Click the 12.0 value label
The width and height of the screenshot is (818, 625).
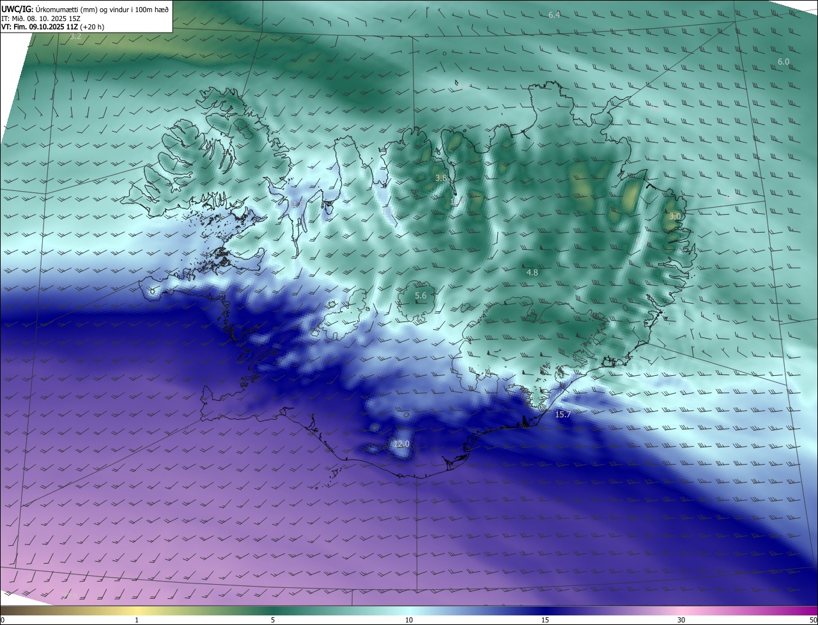(x=401, y=444)
